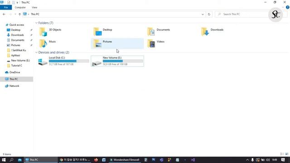Switch to details view in status bar
Image resolution: width=290 pixels, height=163 pixels.
coord(282,154)
